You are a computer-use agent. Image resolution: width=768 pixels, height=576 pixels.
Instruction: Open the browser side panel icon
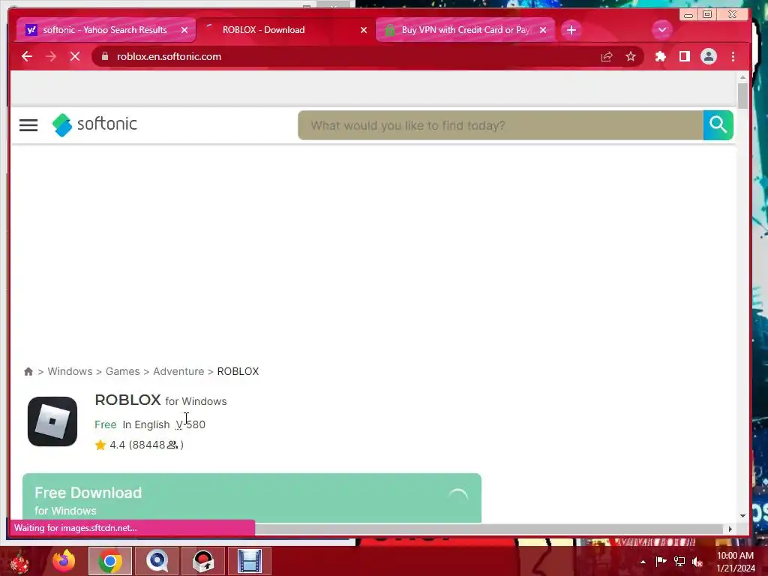pos(684,56)
